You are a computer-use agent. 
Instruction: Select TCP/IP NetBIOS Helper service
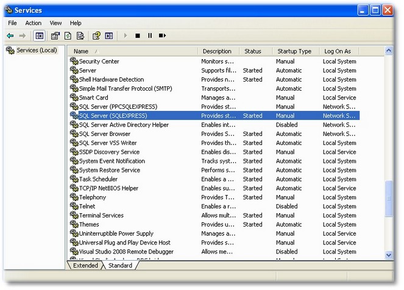[x=108, y=188]
